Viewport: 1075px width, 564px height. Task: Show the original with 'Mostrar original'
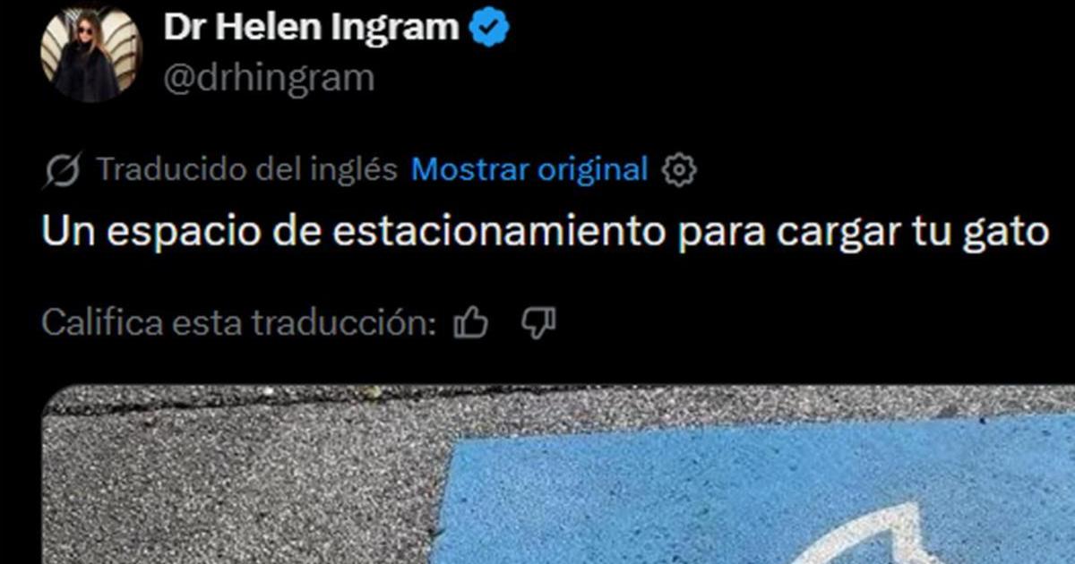tap(529, 168)
